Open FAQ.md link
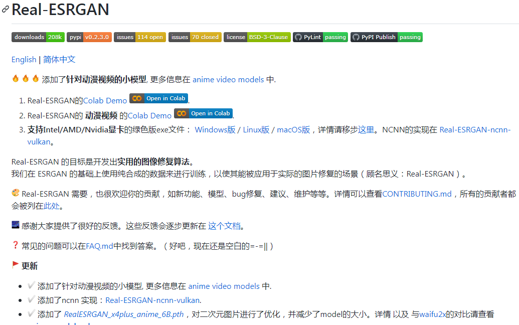This screenshot has height=325, width=519. [x=99, y=246]
